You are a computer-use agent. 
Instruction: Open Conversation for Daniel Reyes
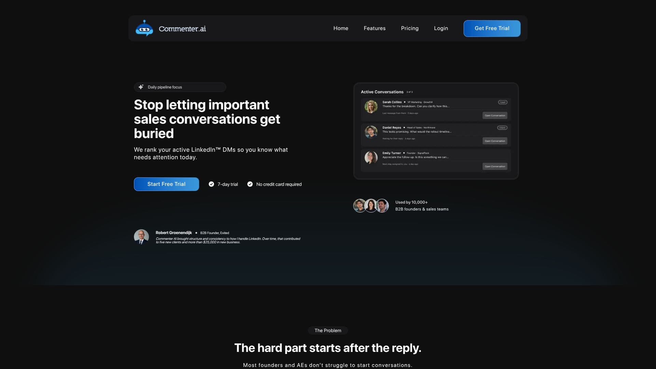(495, 141)
